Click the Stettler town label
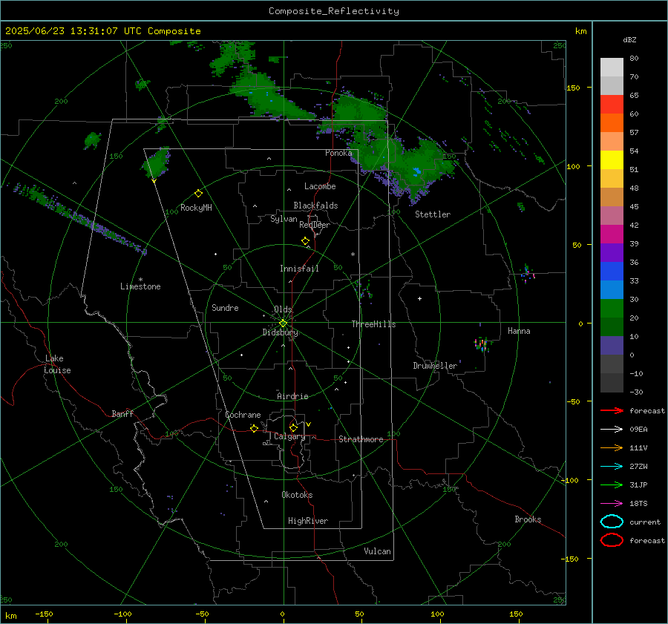The image size is (668, 624). tap(433, 214)
